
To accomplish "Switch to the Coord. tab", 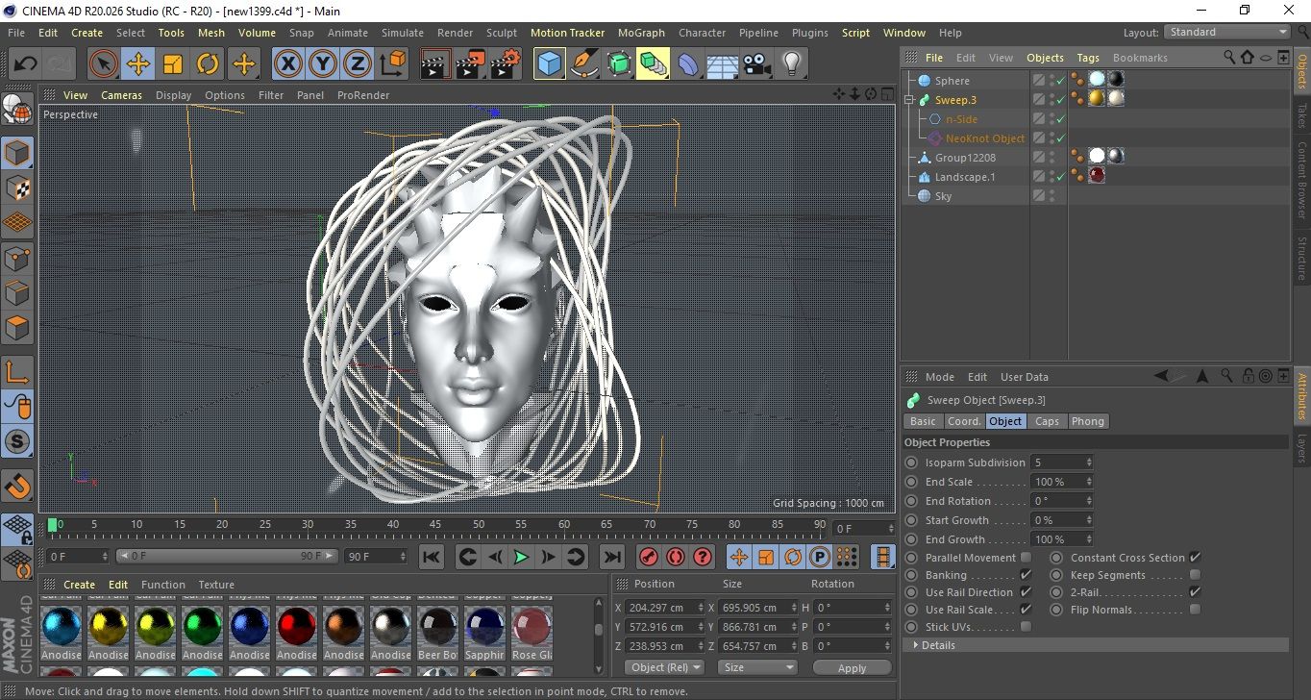I will click(964, 421).
